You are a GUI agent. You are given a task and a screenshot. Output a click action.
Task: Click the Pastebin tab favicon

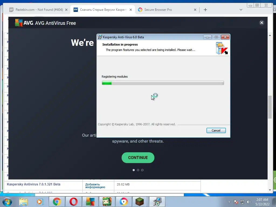pos(11,10)
